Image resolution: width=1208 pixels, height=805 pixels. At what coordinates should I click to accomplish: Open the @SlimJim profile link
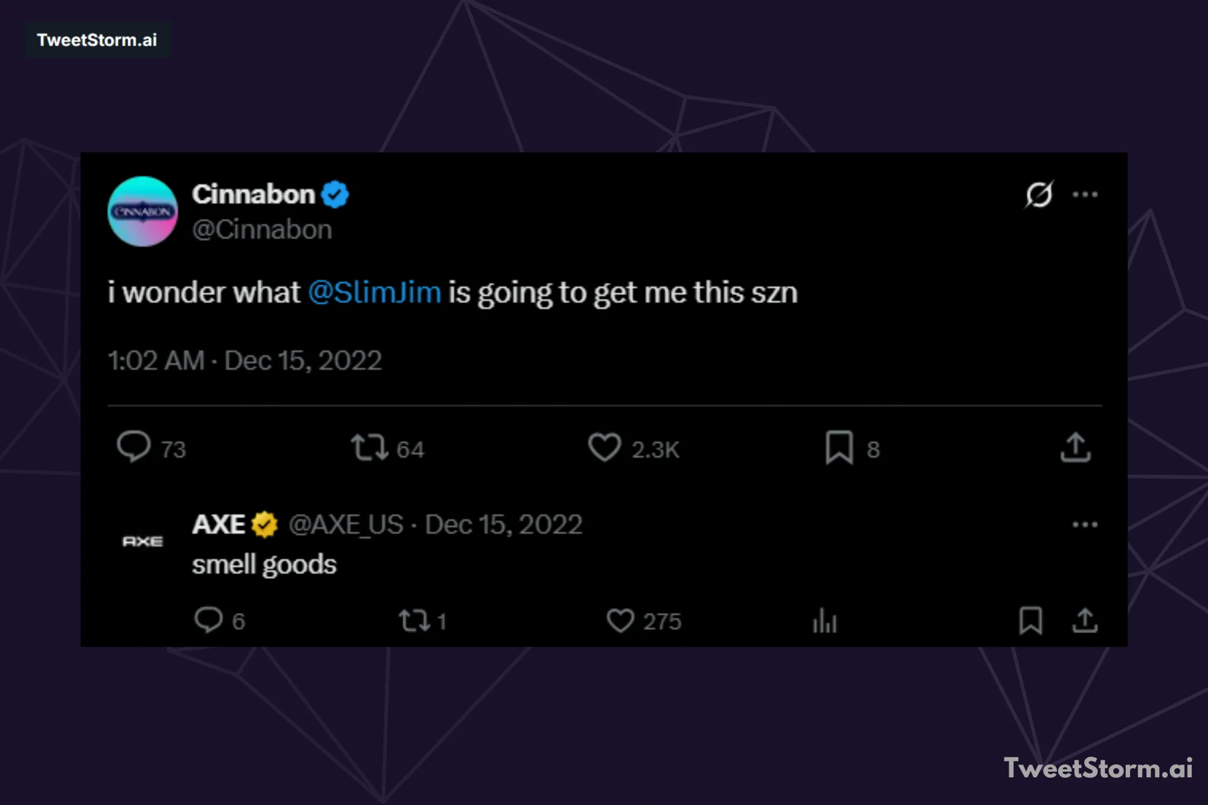[x=373, y=292]
